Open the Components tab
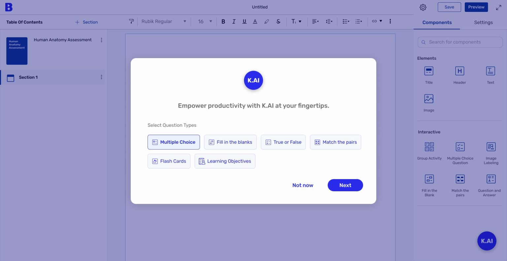This screenshot has height=261, width=507. [x=437, y=22]
